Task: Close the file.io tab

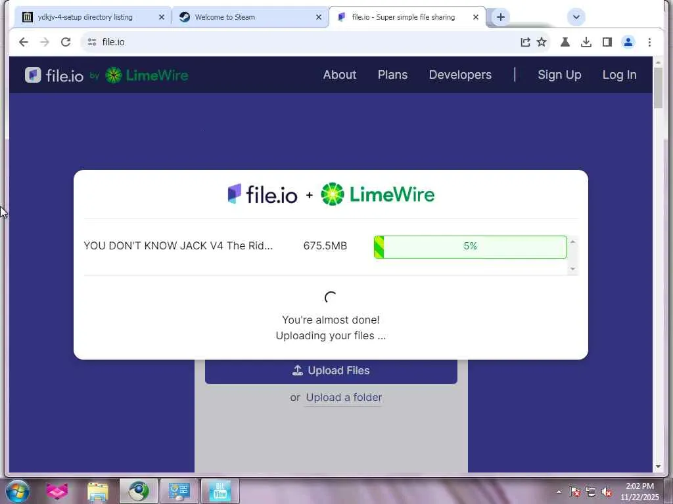Action: [x=476, y=17]
